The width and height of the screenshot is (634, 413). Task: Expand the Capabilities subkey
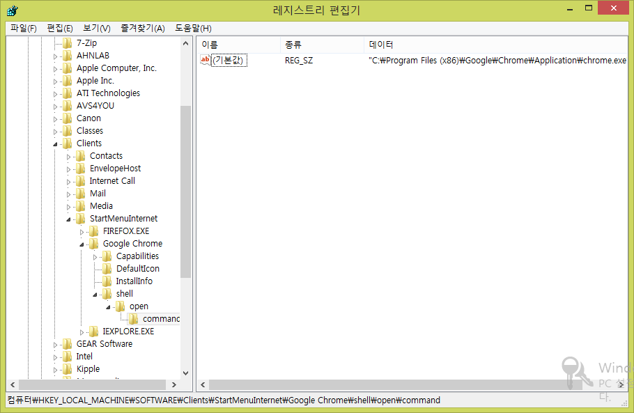(95, 256)
